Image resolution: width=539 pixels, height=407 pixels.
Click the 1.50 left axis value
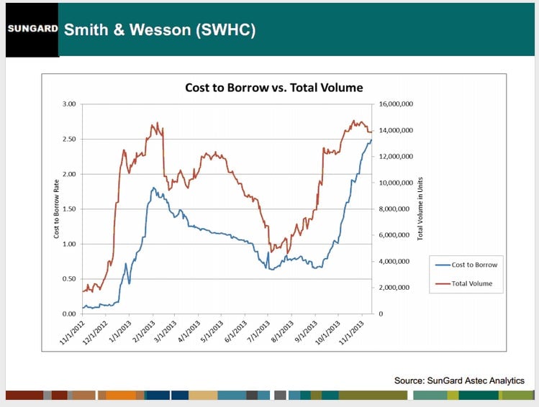click(69, 209)
